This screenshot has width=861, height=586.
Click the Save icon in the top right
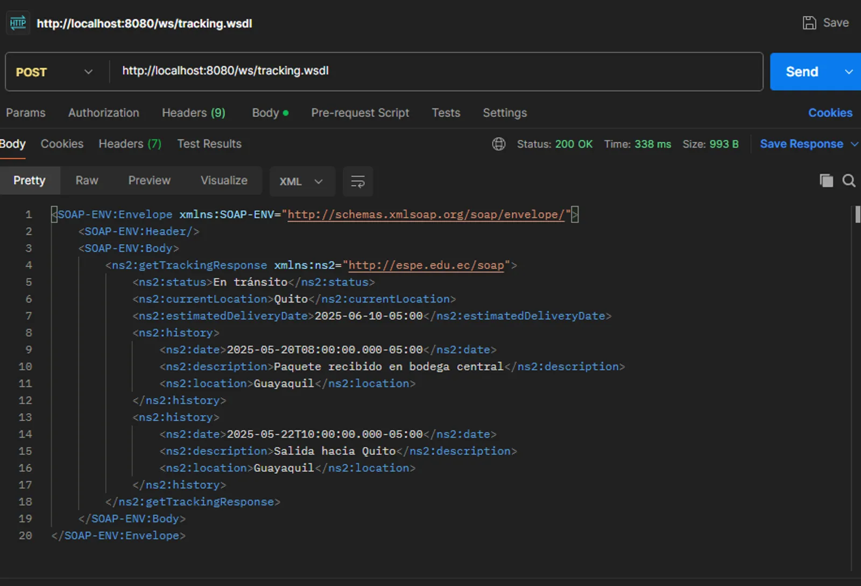pos(810,22)
